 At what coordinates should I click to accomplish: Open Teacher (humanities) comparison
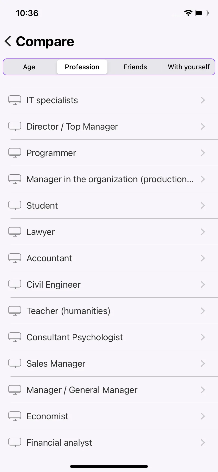tap(109, 311)
